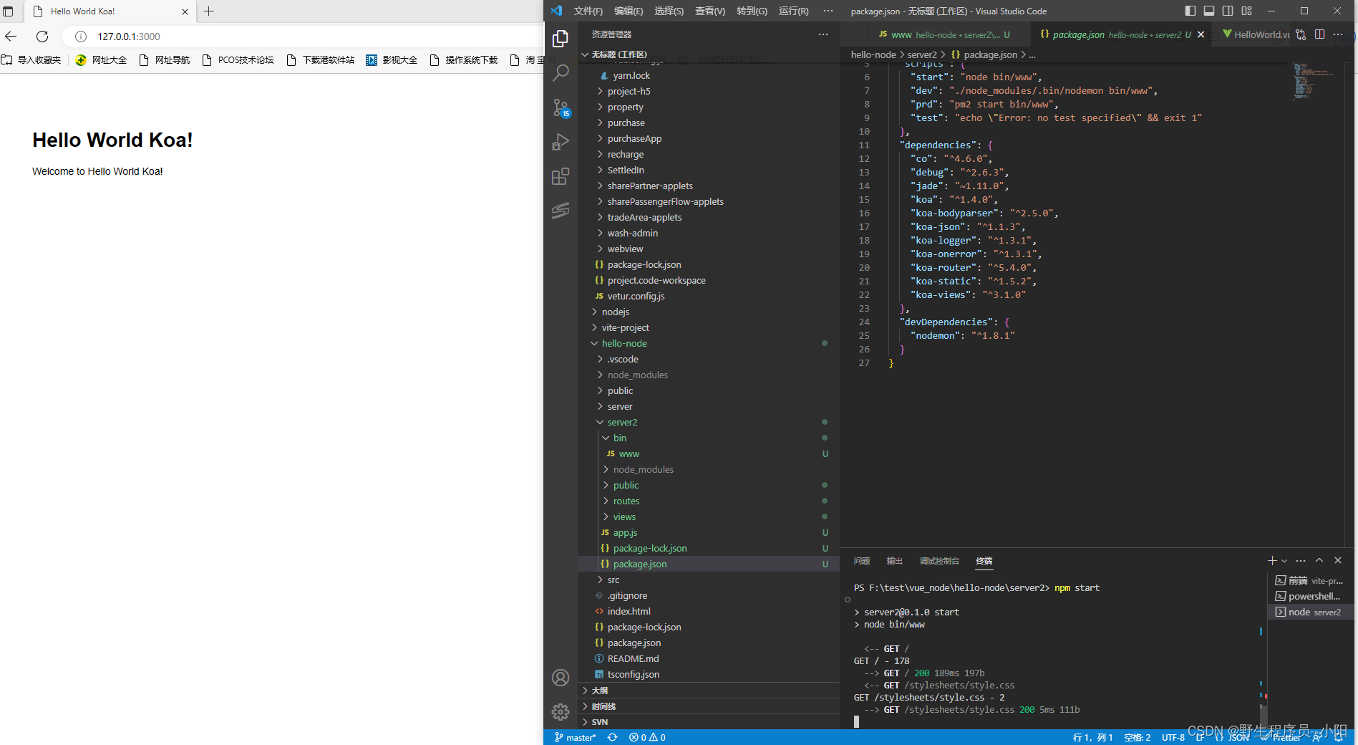Toggle bottom panel layout button
Image resolution: width=1358 pixels, height=745 pixels.
click(x=1209, y=11)
